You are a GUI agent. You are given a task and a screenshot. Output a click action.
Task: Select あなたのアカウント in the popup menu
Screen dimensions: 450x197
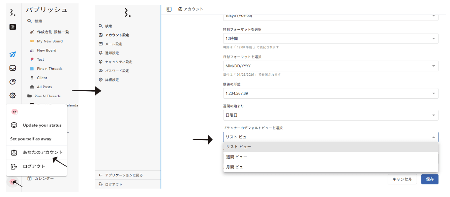pos(42,152)
